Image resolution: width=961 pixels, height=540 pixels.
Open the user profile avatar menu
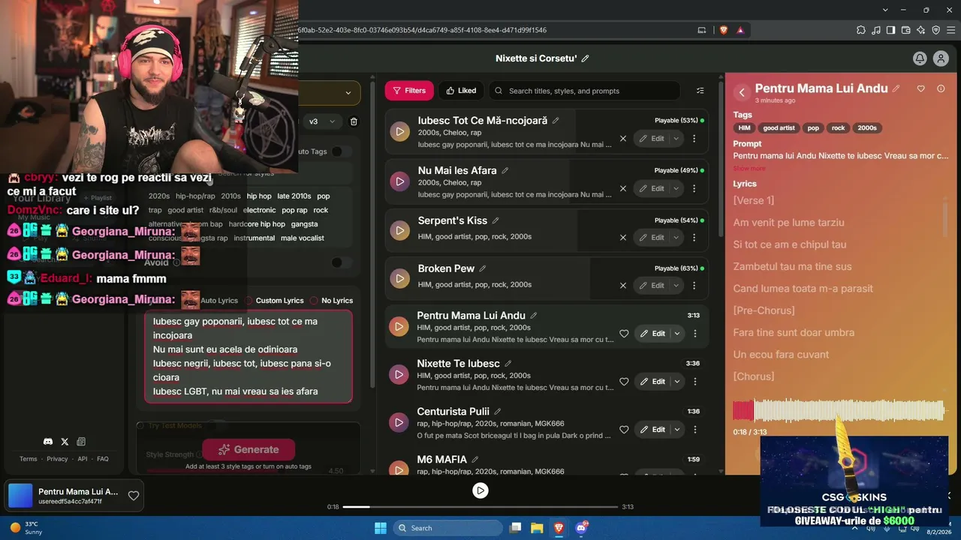pyautogui.click(x=941, y=58)
